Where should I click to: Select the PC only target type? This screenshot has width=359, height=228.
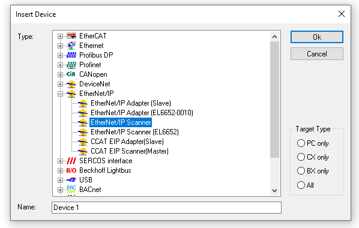pyautogui.click(x=301, y=143)
